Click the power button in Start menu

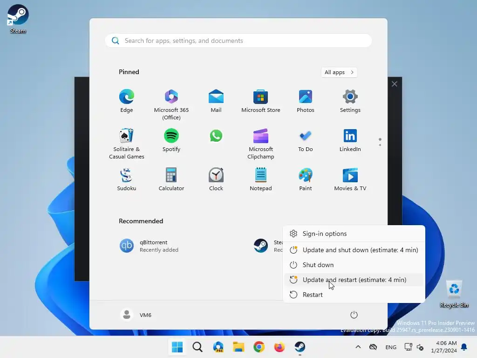(354, 315)
